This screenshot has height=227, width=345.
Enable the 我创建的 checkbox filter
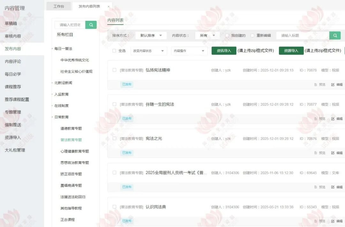(x=227, y=35)
